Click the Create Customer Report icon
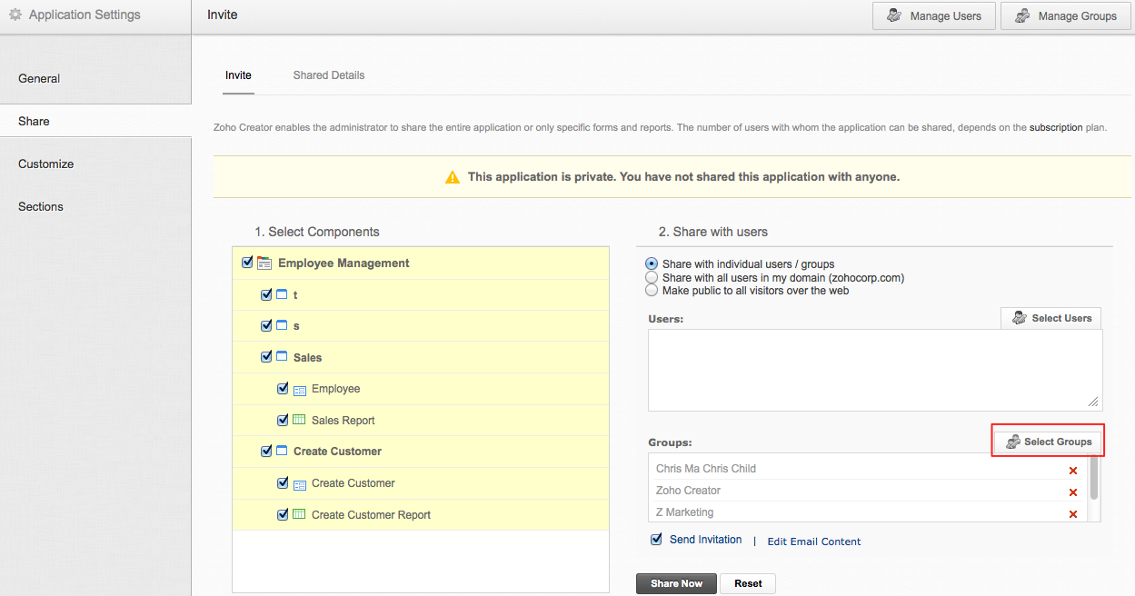 tap(299, 515)
